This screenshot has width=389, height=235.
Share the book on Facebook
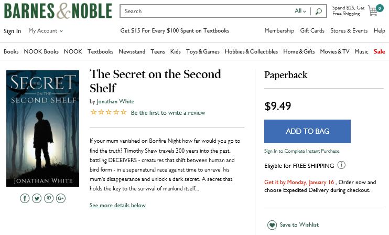pos(25,198)
